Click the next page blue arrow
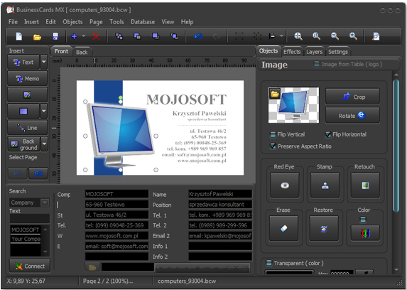The image size is (407, 290). click(x=38, y=173)
